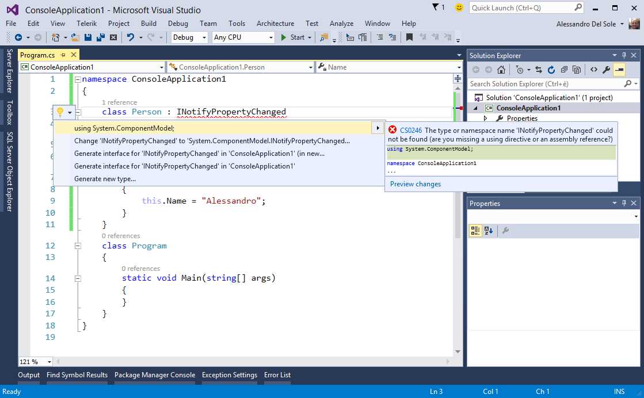Open Solution Explorer home view
Screen dimensions: 644x398
tap(501, 69)
